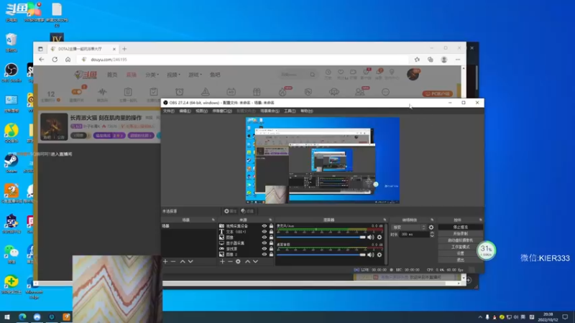Click 桌面音频 volume slider
The height and width of the screenshot is (323, 575).
pyautogui.click(x=321, y=255)
